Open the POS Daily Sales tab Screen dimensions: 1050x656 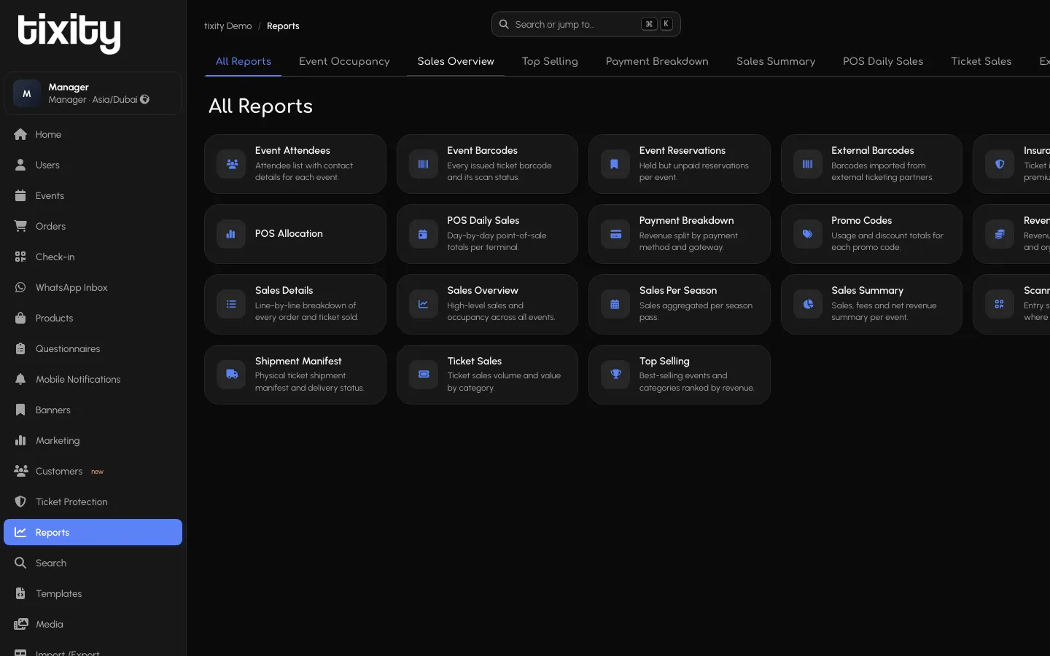tap(883, 61)
